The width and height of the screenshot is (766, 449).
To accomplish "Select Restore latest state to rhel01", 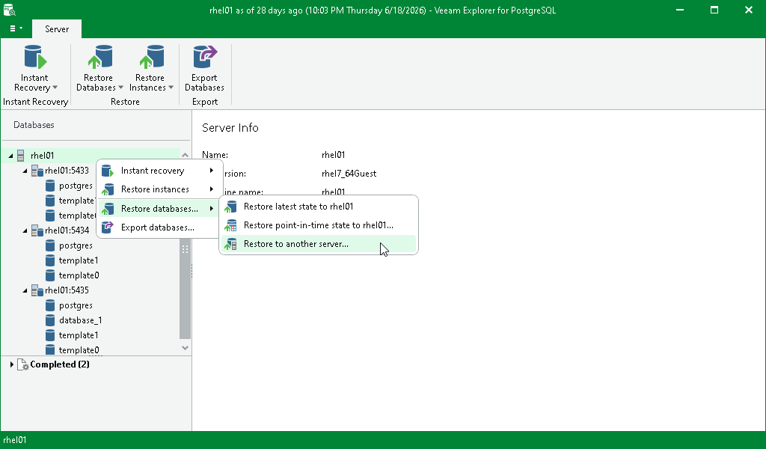I will coord(319,207).
